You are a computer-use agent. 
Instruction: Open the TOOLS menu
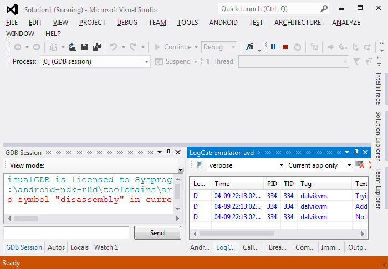click(187, 23)
